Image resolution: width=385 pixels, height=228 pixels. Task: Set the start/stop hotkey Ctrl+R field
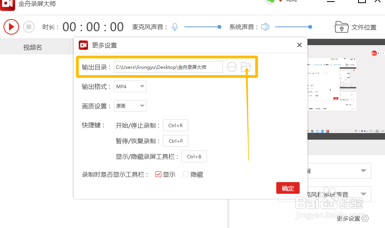(176, 126)
